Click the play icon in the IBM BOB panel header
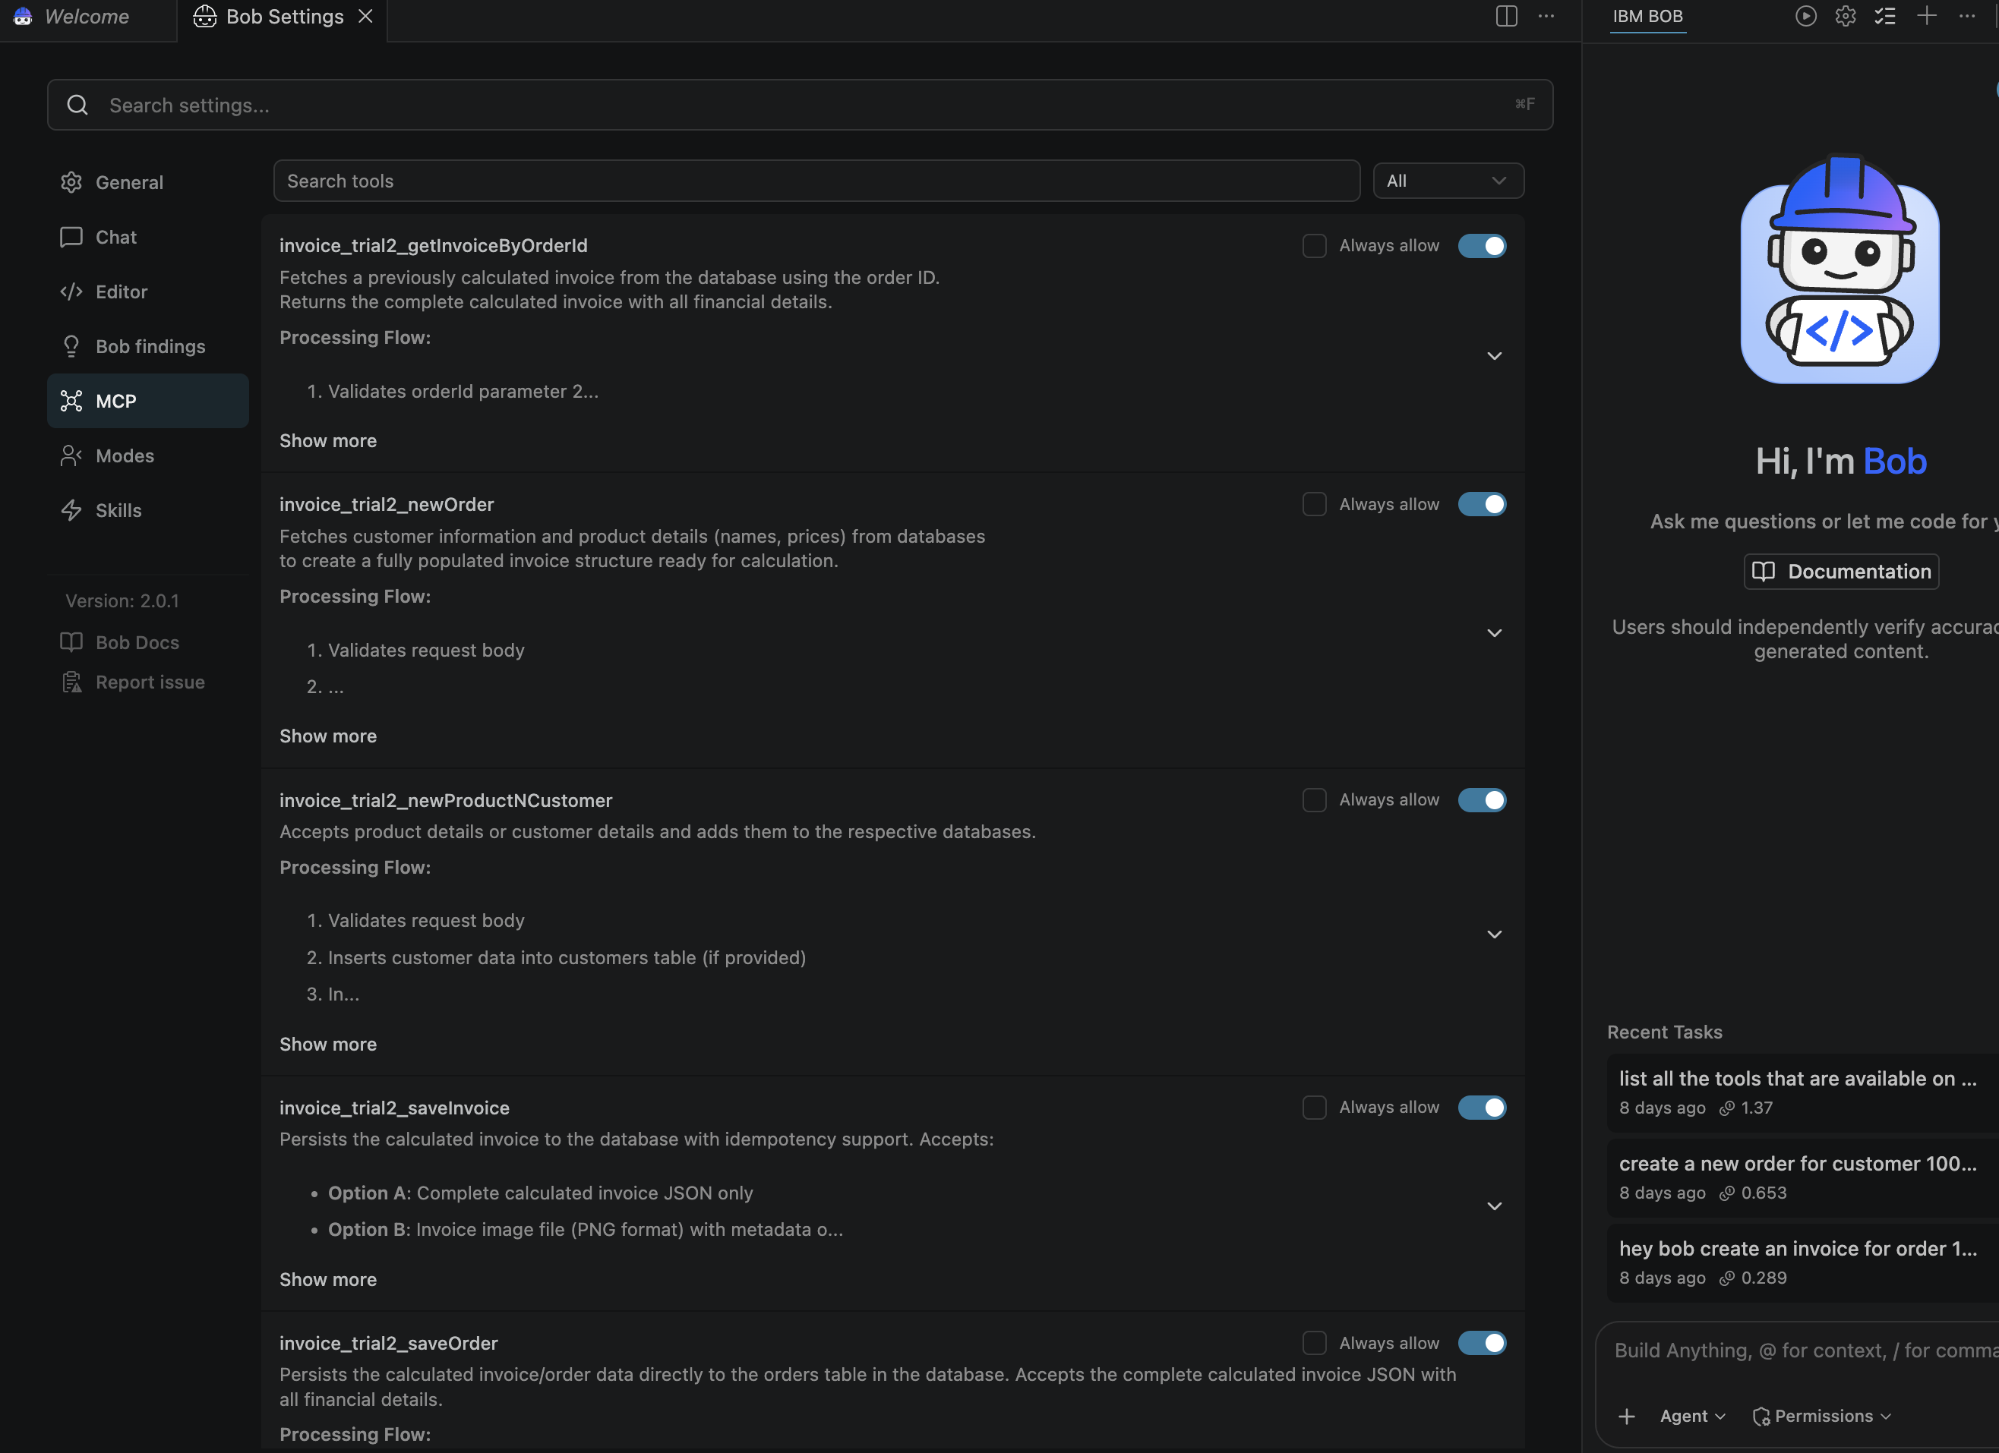This screenshot has width=1999, height=1453. [x=1806, y=17]
